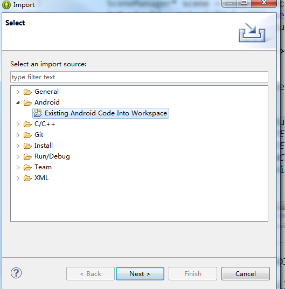Click the General folder icon

27,92
